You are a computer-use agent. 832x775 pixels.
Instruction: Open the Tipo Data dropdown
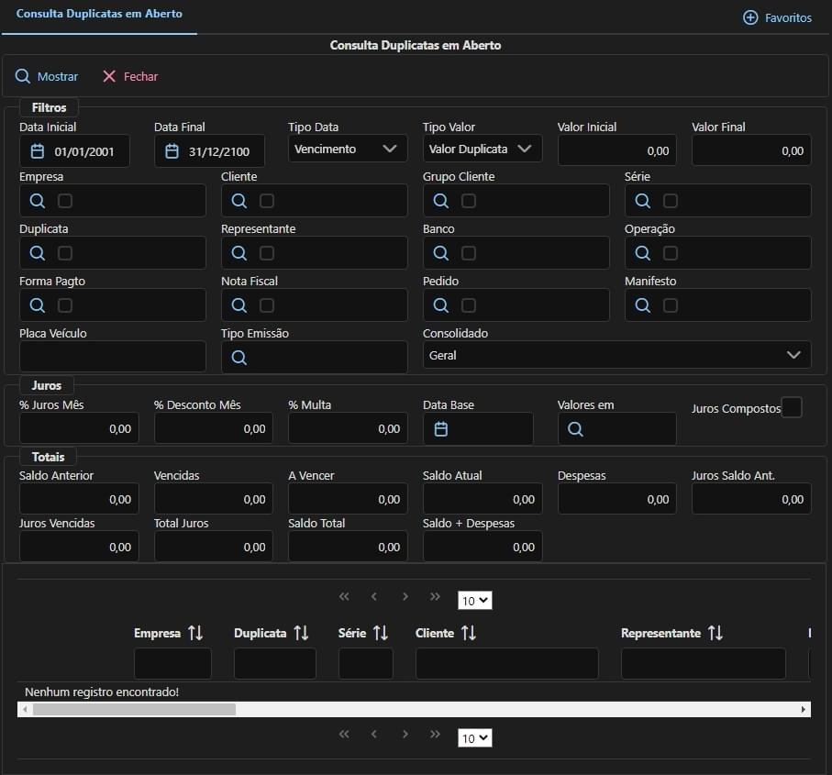click(x=348, y=149)
